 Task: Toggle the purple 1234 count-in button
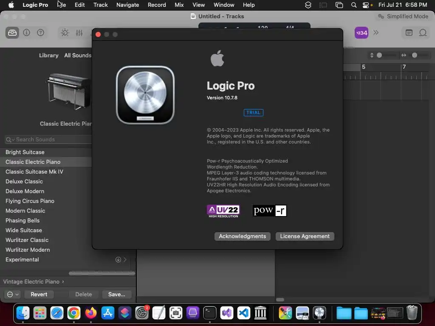(x=361, y=33)
